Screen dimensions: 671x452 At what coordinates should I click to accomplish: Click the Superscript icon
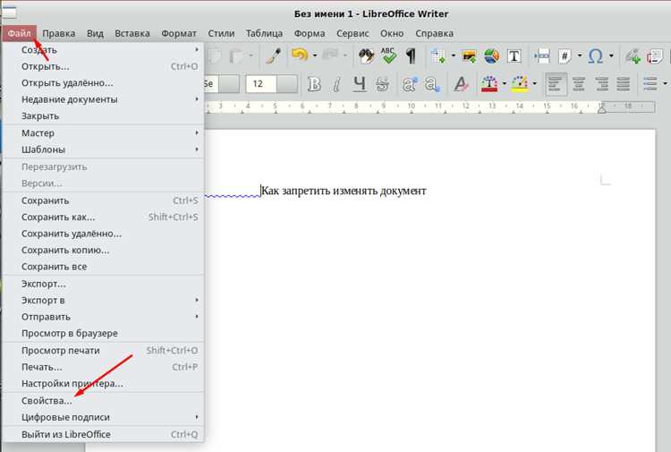(x=409, y=84)
